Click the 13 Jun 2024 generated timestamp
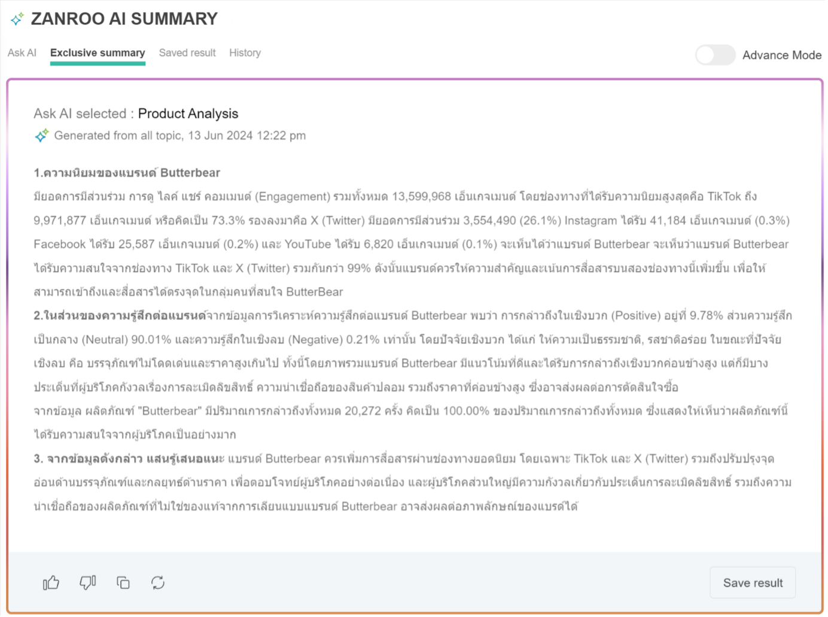 (x=247, y=136)
